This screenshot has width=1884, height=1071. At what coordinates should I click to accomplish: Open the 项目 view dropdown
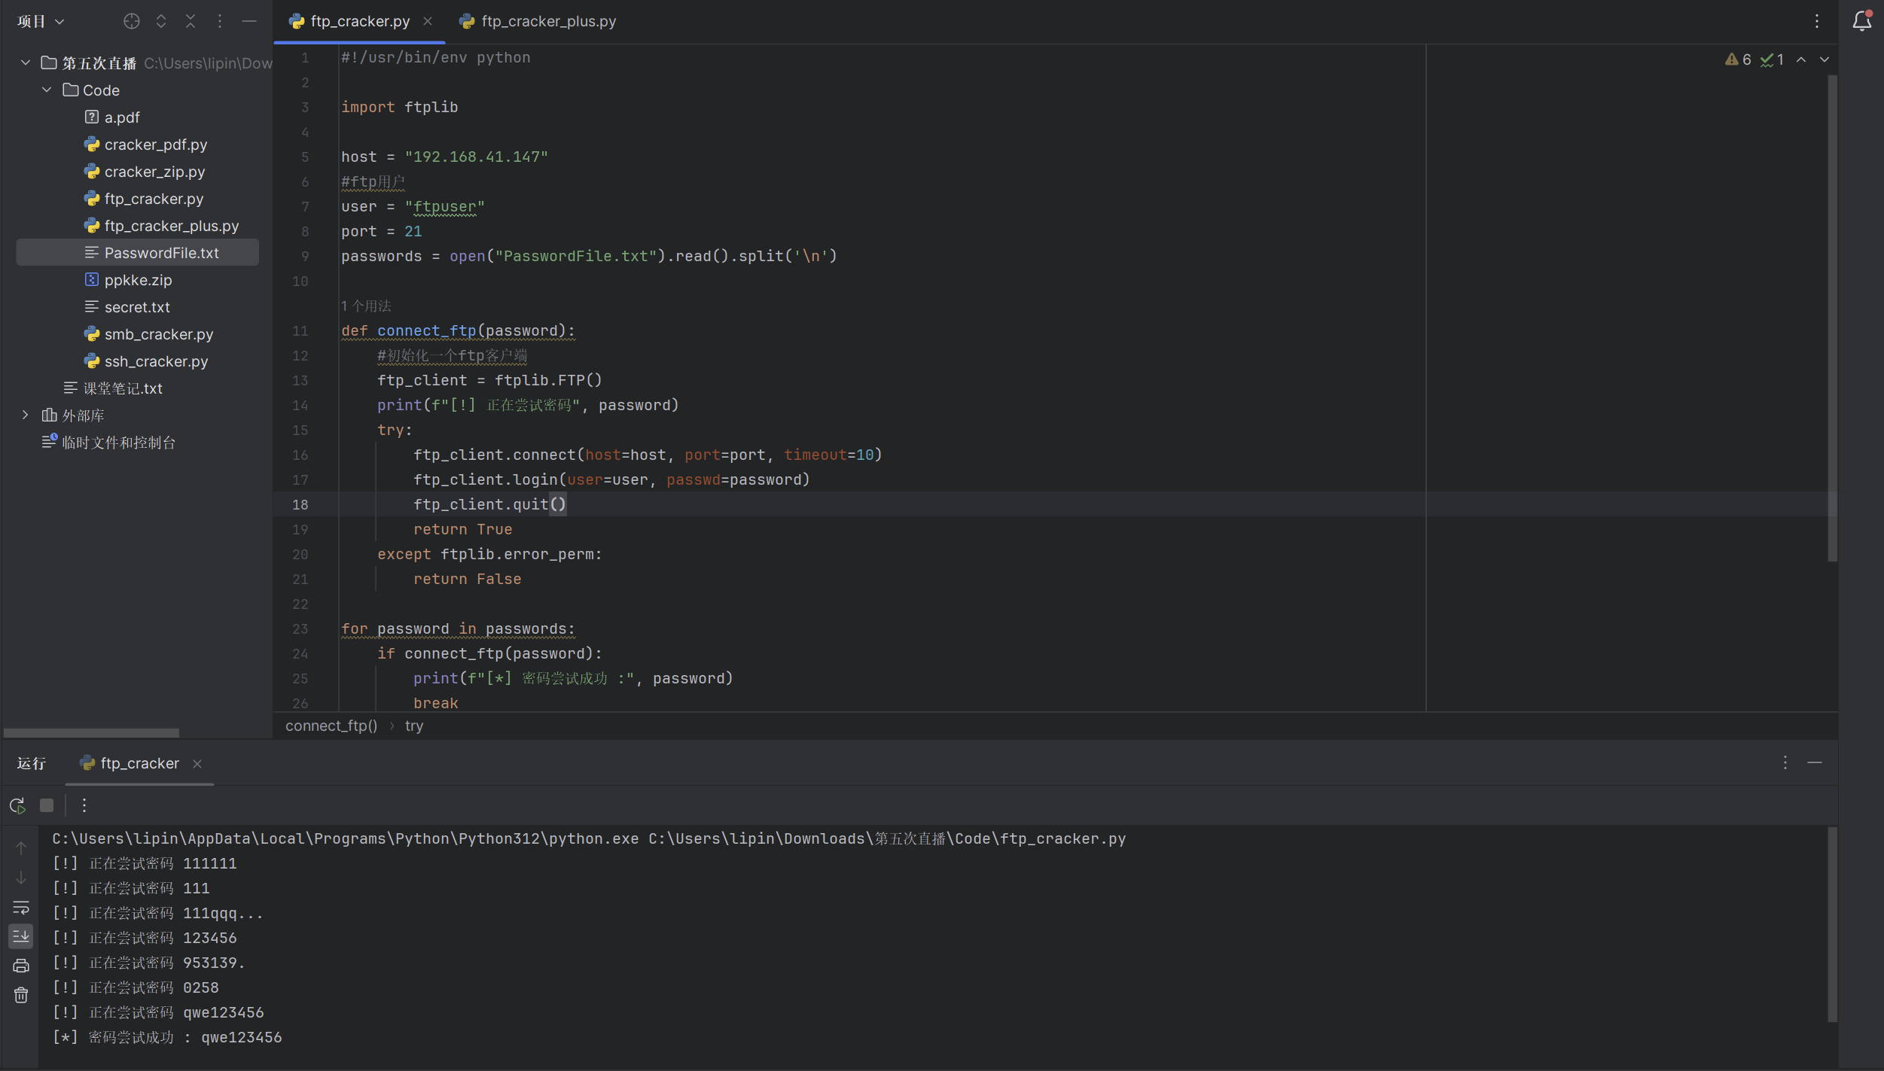(x=41, y=21)
